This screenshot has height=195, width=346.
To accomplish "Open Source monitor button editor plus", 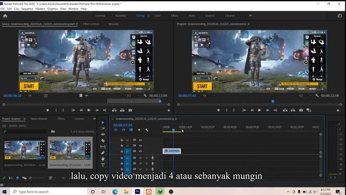I will pyautogui.click(x=169, y=110).
